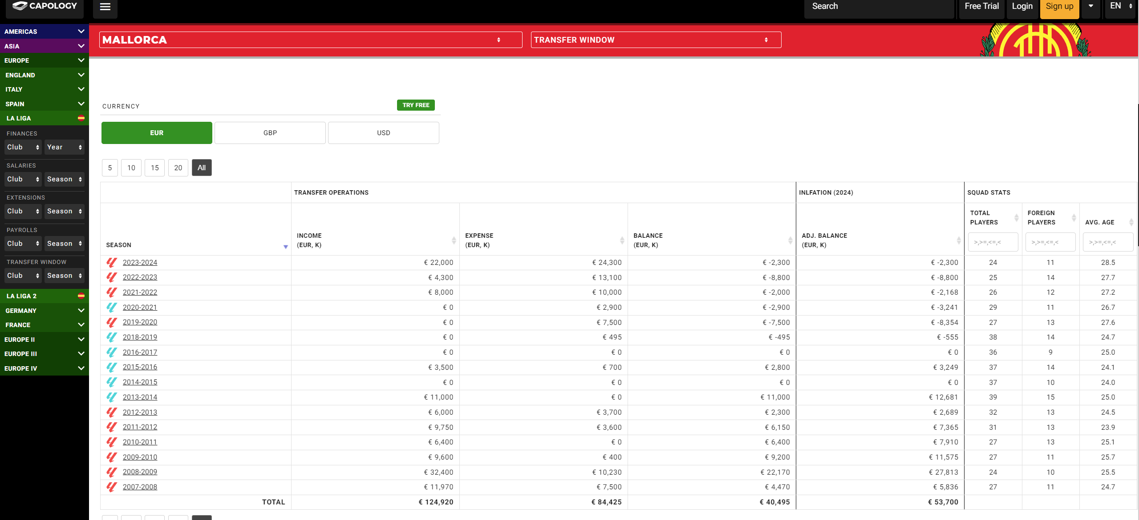Click the Sign up button
Viewport: 1139px width, 520px height.
pos(1059,6)
